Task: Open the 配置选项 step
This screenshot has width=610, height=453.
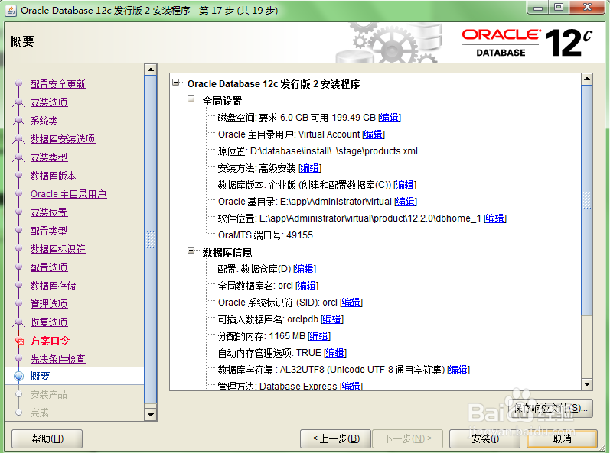Action: 49,267
